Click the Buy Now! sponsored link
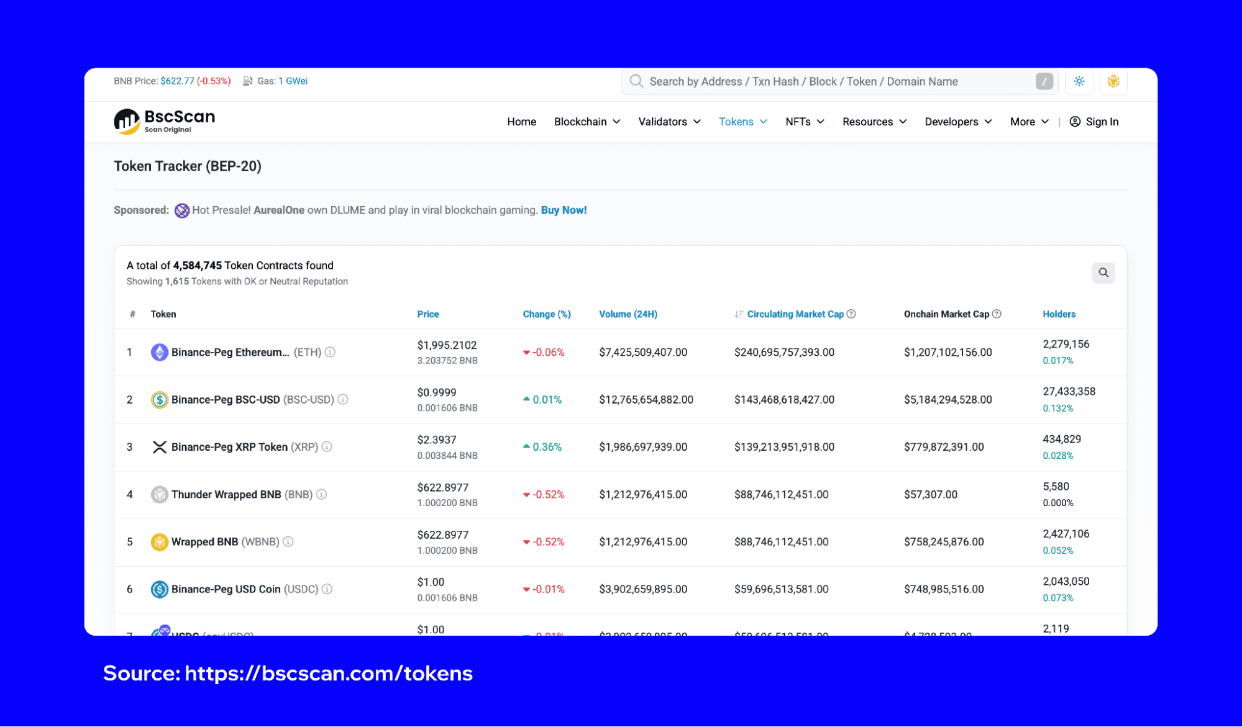The image size is (1242, 727). 564,210
